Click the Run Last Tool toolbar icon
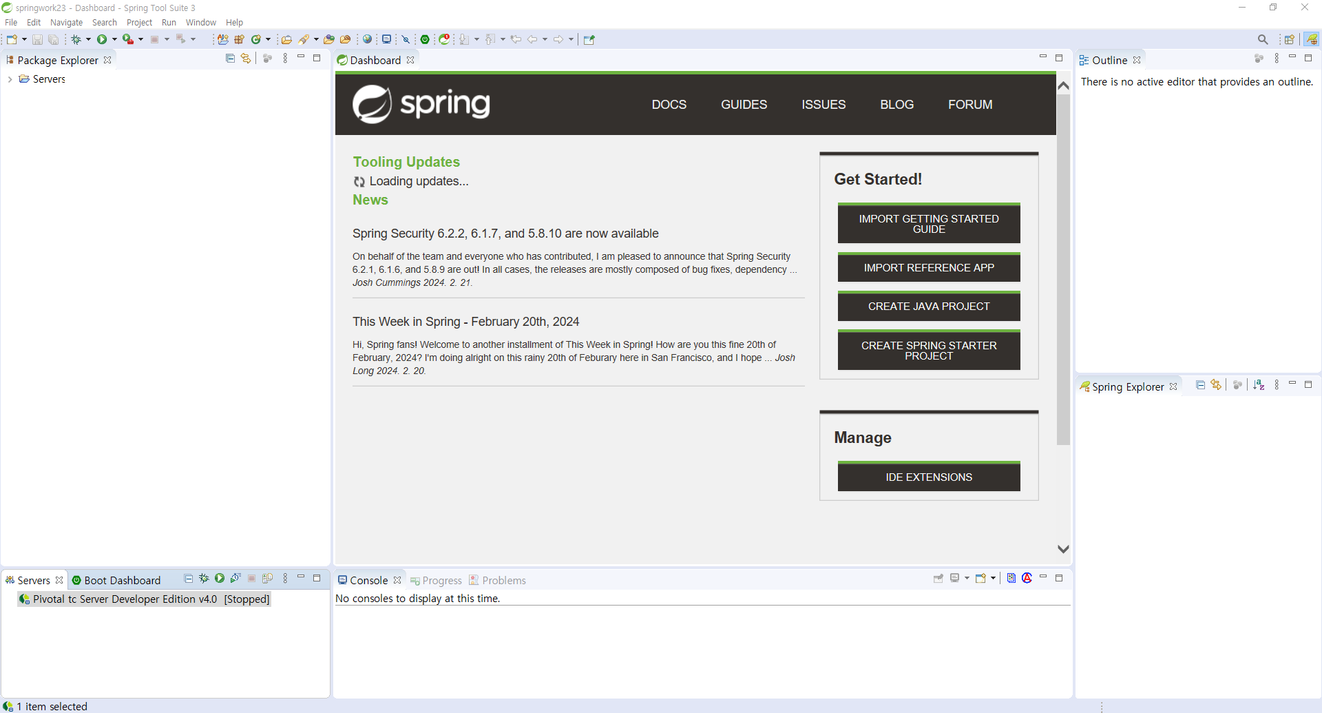Viewport: 1322px width, 713px height. pos(128,39)
